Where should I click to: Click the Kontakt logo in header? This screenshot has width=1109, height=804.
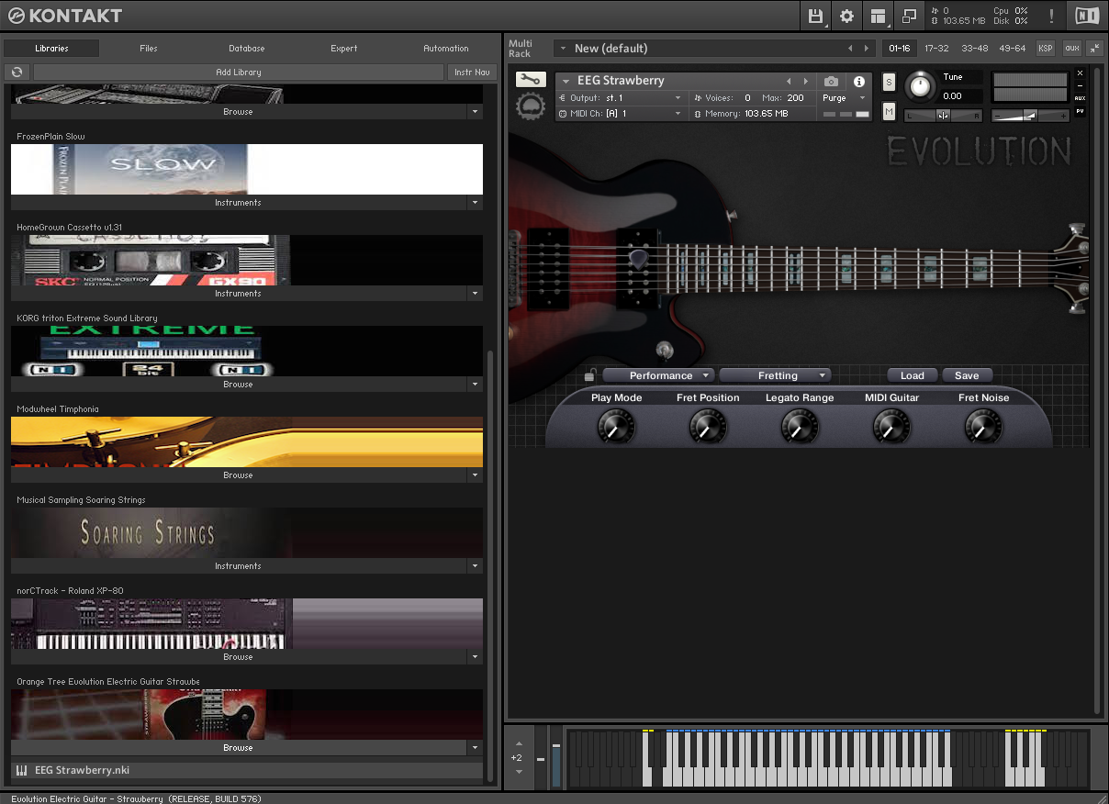click(64, 16)
